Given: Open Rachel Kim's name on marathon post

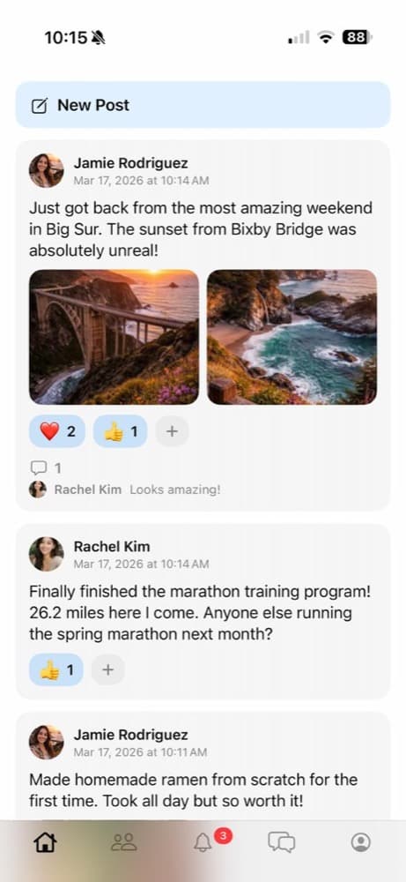Looking at the screenshot, I should click(x=112, y=546).
